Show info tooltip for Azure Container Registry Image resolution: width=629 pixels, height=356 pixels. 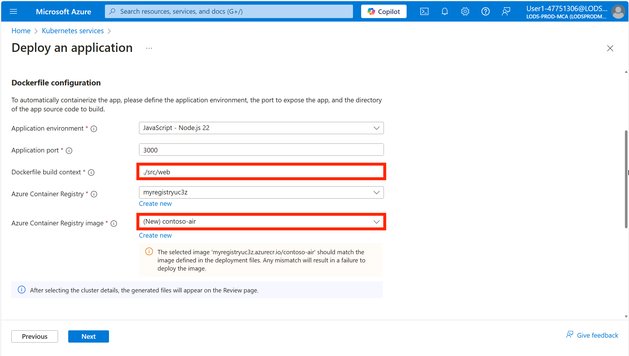pos(94,194)
